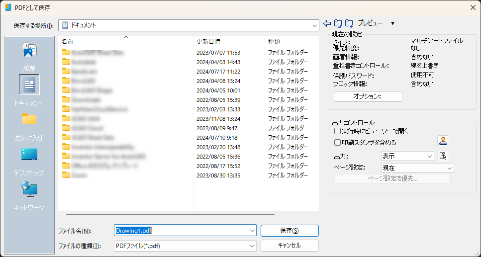Sort files by 更新日時 column header
The height and width of the screenshot is (257, 481).
pyautogui.click(x=208, y=41)
